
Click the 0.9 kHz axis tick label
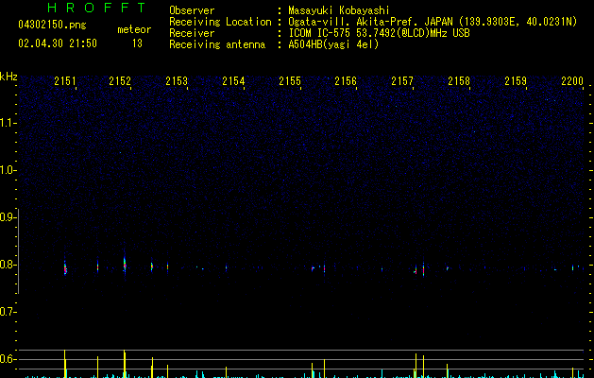(8, 217)
